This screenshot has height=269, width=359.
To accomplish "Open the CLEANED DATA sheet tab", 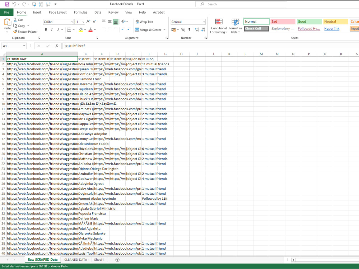I will [x=75, y=260].
